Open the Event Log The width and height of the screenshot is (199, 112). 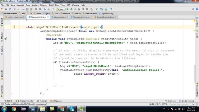click(170, 101)
